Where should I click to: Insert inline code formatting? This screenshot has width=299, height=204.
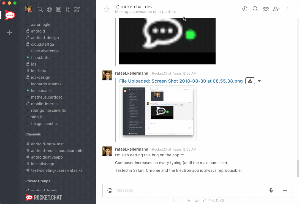pyautogui.click(x=197, y=201)
